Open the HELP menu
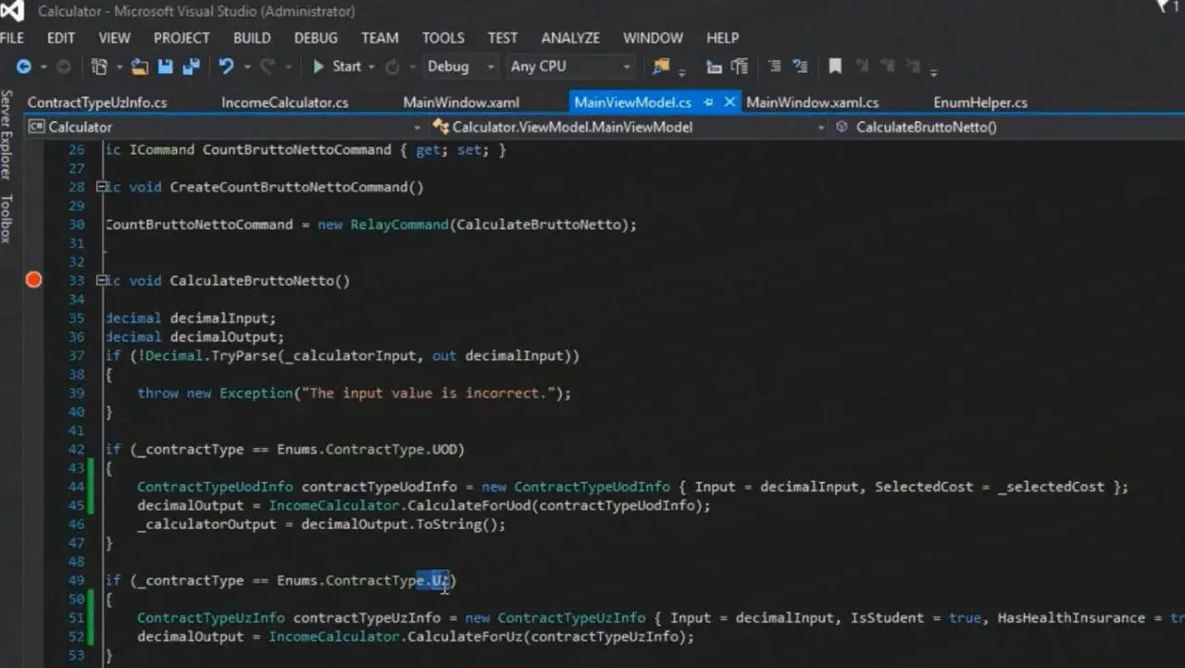This screenshot has height=668, width=1185. [723, 38]
